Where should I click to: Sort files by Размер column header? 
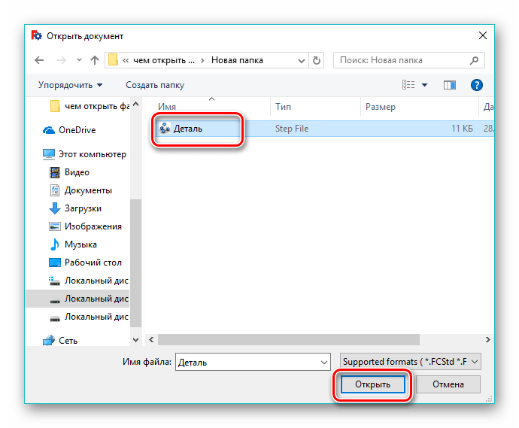tap(381, 107)
